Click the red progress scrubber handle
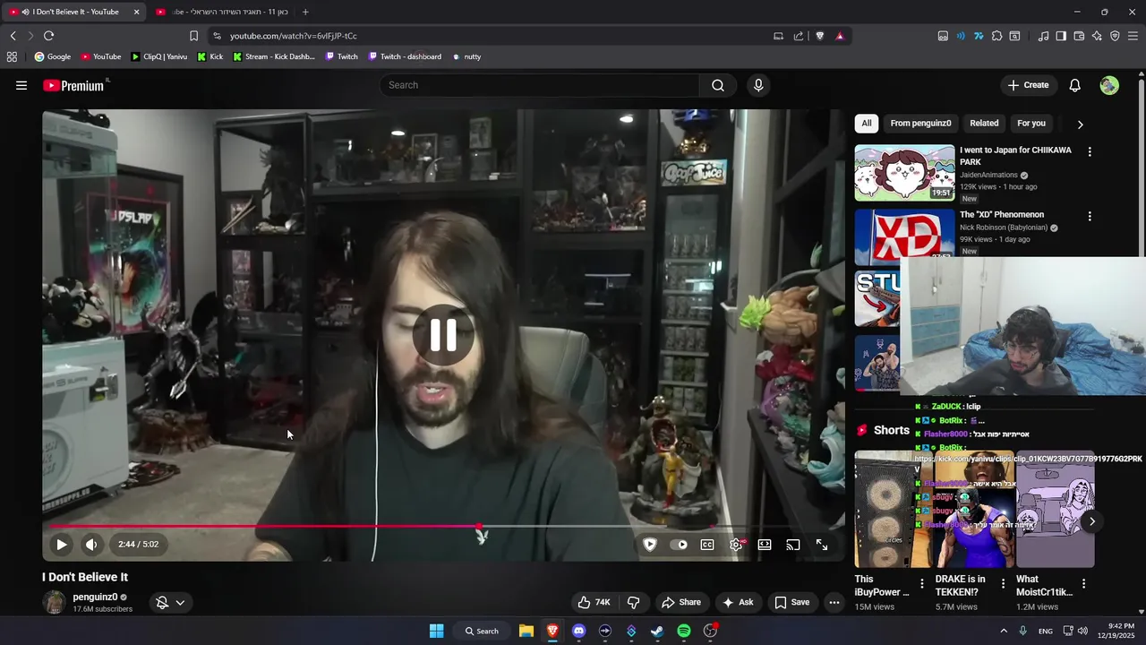Viewport: 1146px width, 645px height. tap(479, 527)
